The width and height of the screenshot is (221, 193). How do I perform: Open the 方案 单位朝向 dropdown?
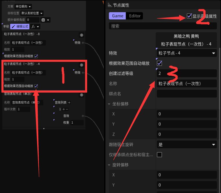point(23,6)
